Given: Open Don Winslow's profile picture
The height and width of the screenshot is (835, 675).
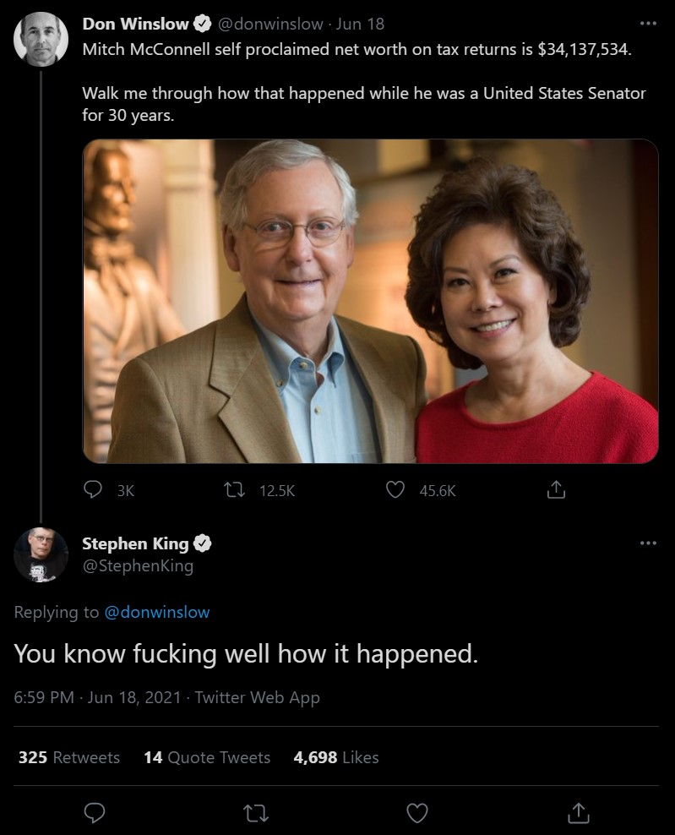Looking at the screenshot, I should point(41,39).
